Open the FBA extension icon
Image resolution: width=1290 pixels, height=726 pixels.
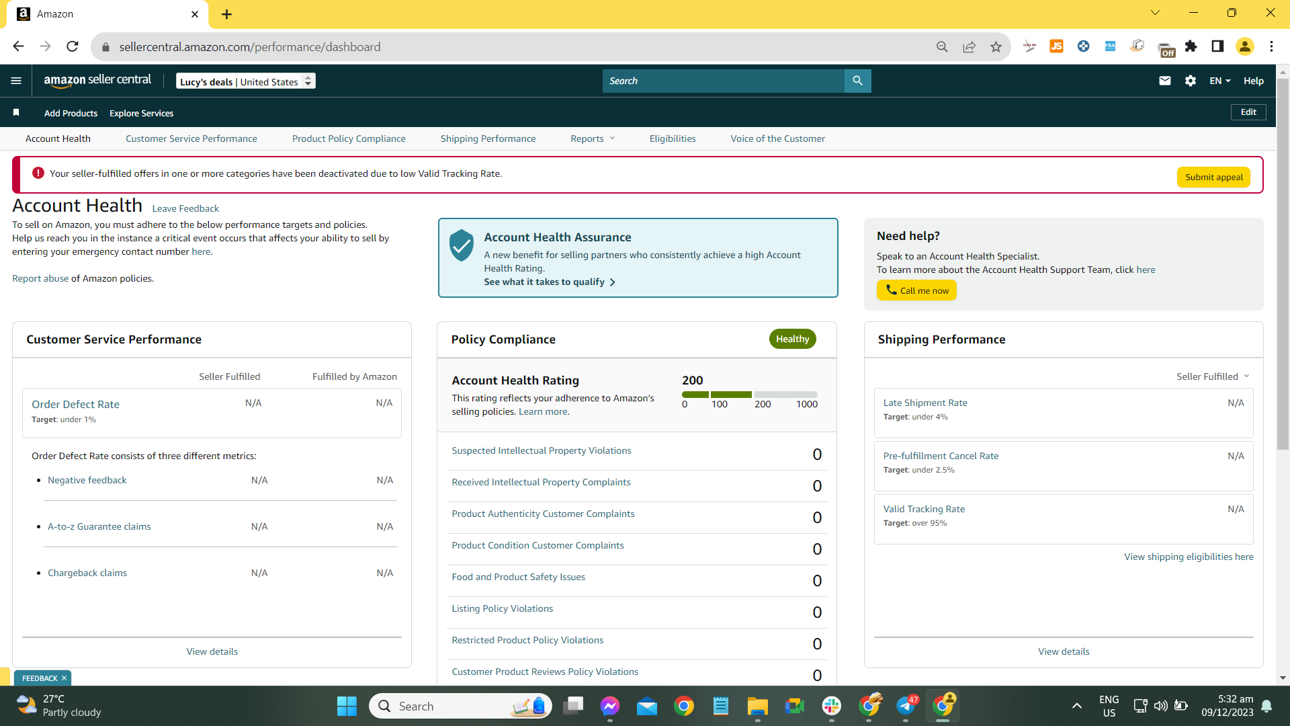pos(1110,46)
